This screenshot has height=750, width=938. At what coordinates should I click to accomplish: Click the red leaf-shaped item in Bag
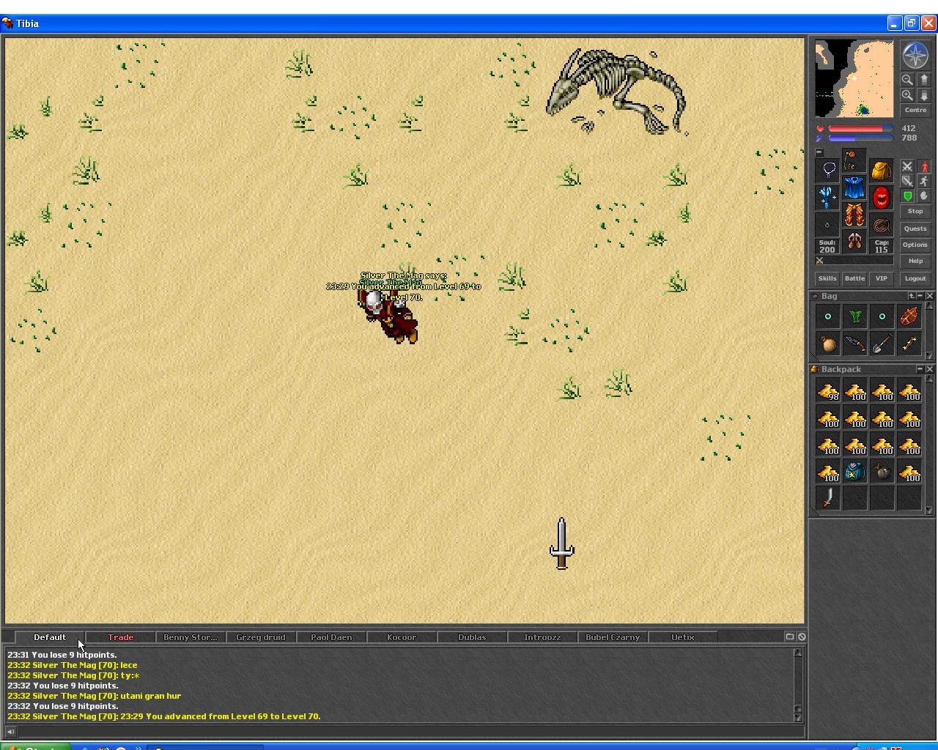(x=909, y=316)
